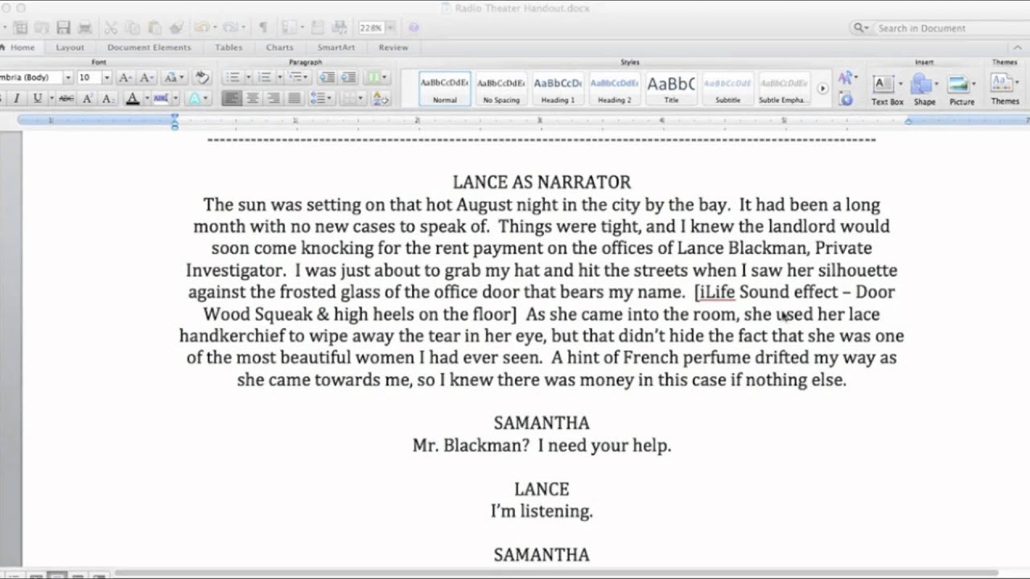Open the font size dropdown

[106, 77]
